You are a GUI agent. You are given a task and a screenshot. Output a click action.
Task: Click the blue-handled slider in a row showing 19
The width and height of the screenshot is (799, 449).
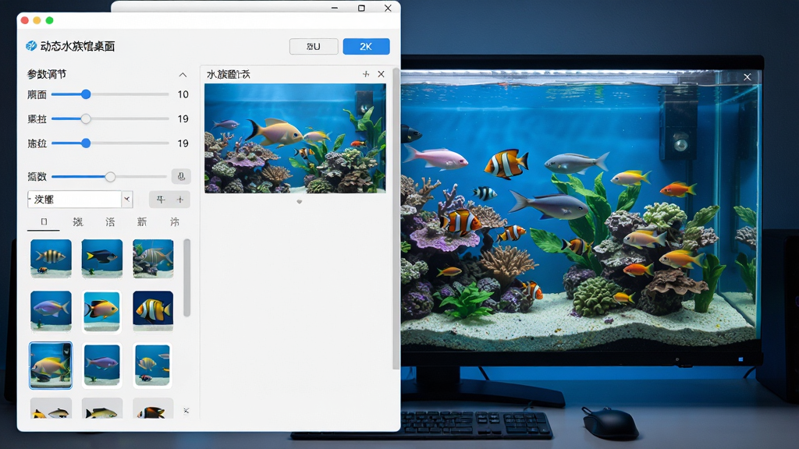point(110,143)
